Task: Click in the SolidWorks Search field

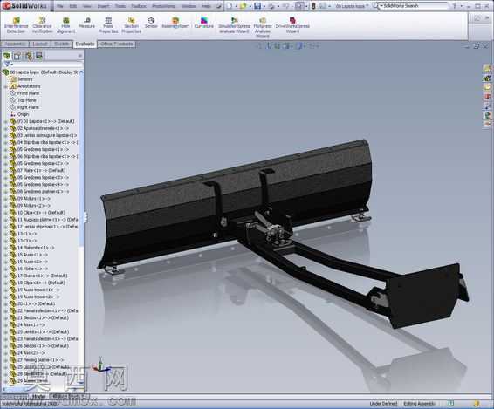Action: tap(415, 6)
